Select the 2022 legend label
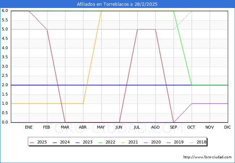 110,142
